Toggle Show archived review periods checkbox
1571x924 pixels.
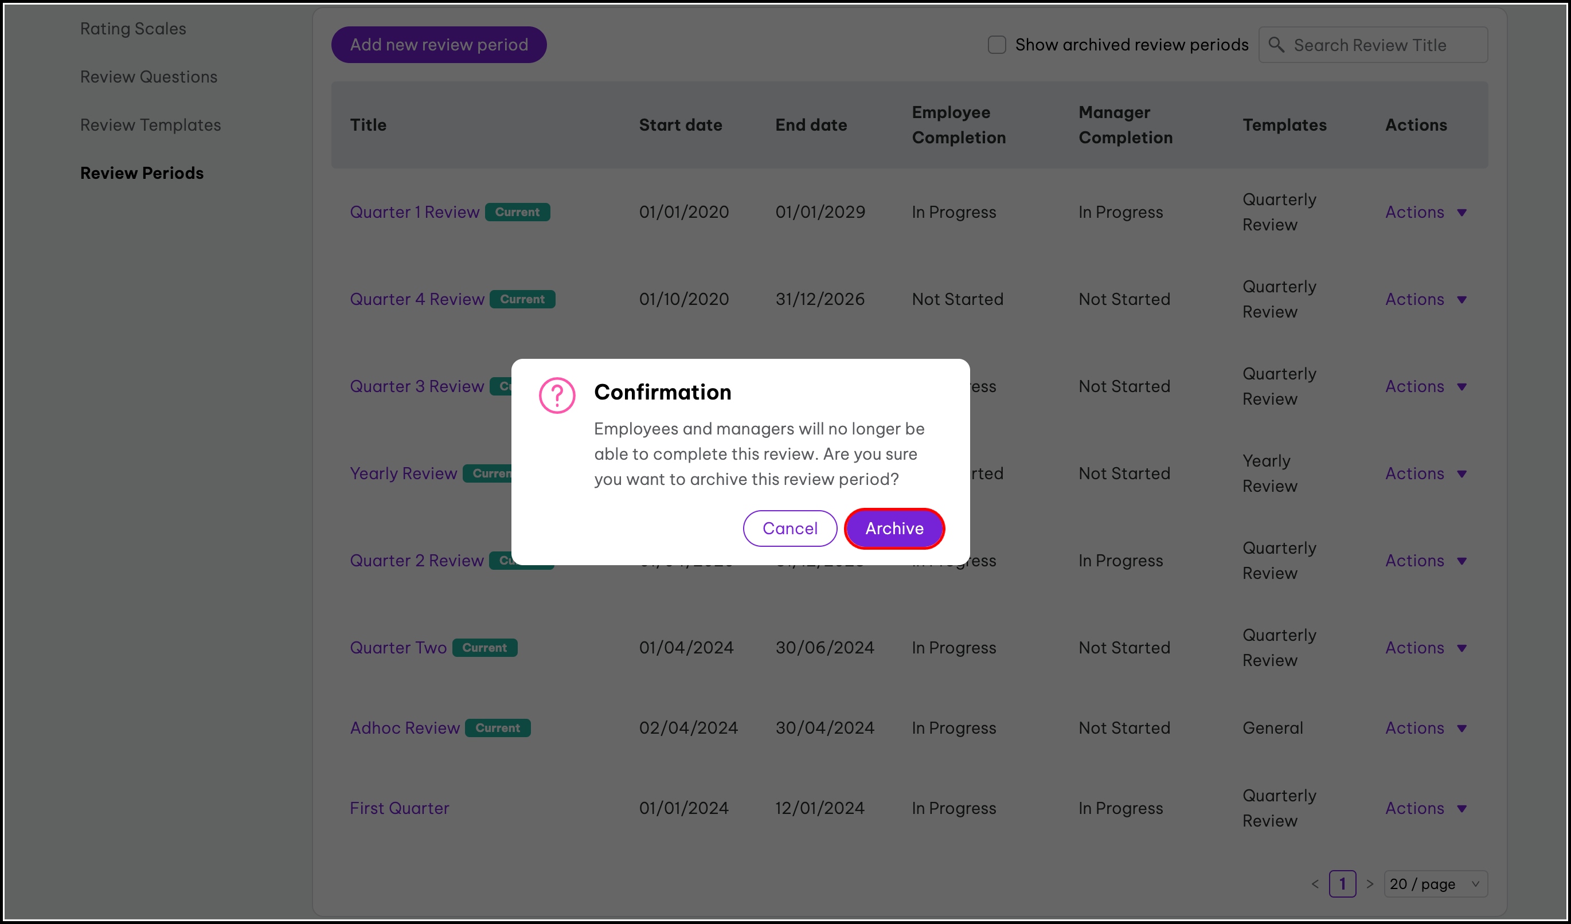pos(997,45)
